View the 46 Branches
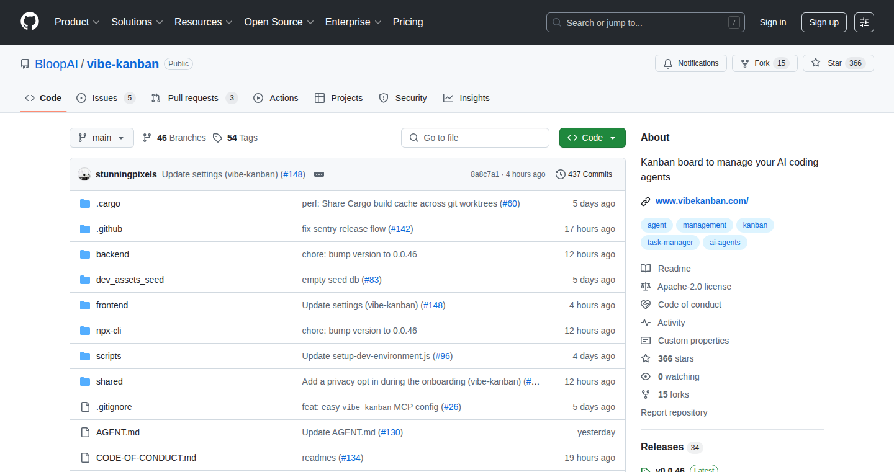 [x=174, y=138]
